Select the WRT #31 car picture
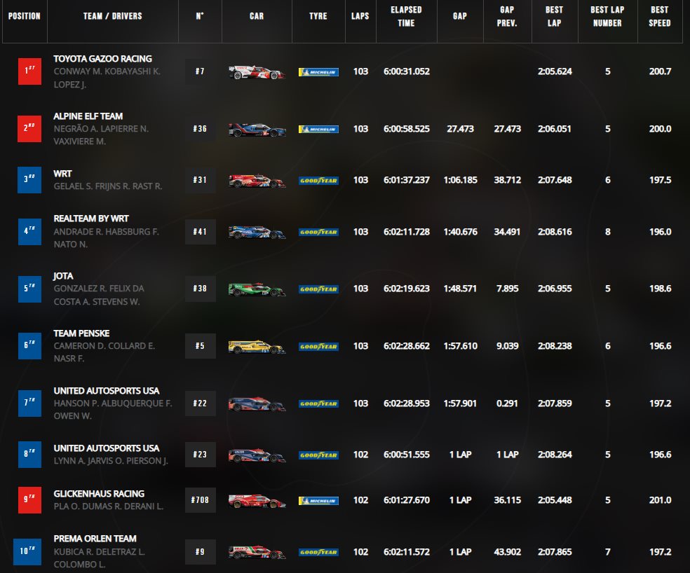690x573 pixels. coord(257,181)
